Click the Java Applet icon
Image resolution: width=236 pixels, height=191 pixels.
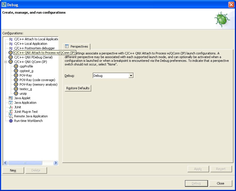pyautogui.click(x=11, y=98)
